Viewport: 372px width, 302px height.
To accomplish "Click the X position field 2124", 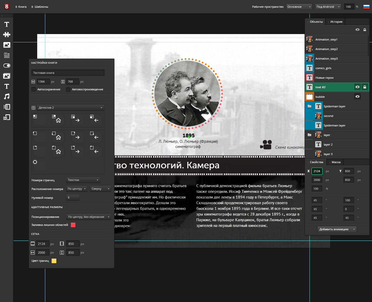I will [x=317, y=171].
